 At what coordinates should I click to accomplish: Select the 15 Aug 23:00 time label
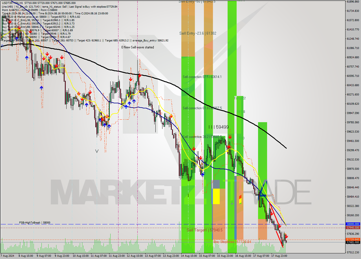[225, 256]
